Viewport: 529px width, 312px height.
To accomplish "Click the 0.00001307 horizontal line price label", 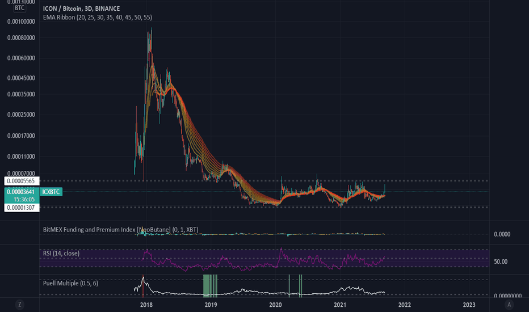I will pos(22,208).
